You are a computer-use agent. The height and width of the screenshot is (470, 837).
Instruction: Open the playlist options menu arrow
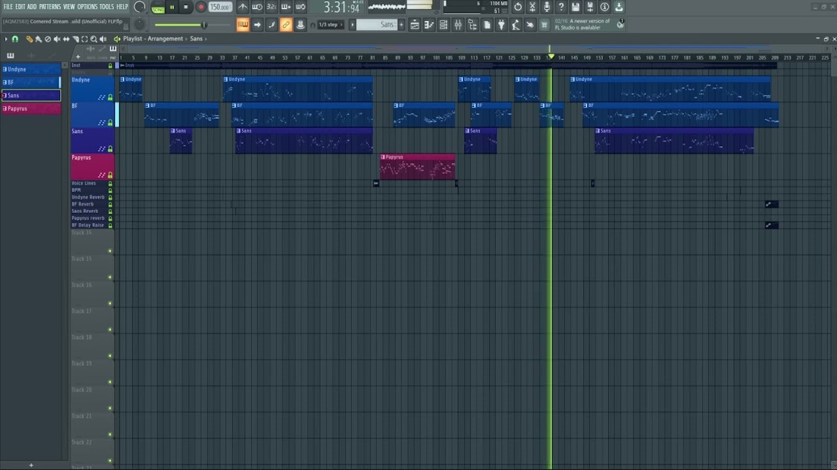click(6, 39)
